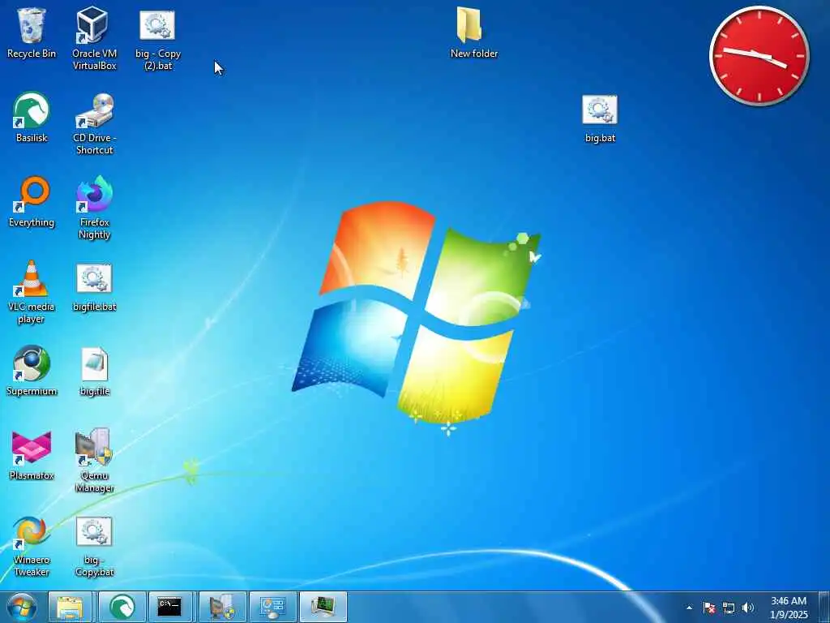Image resolution: width=830 pixels, height=623 pixels.
Task: Select the Firefox Nightly shortcut
Action: point(94,208)
